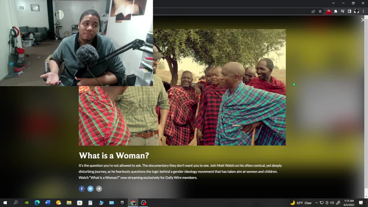368x207 pixels.
Task: Share on Telegram
Action: 99,189
